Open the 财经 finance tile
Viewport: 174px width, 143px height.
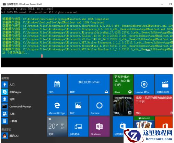[123, 105]
